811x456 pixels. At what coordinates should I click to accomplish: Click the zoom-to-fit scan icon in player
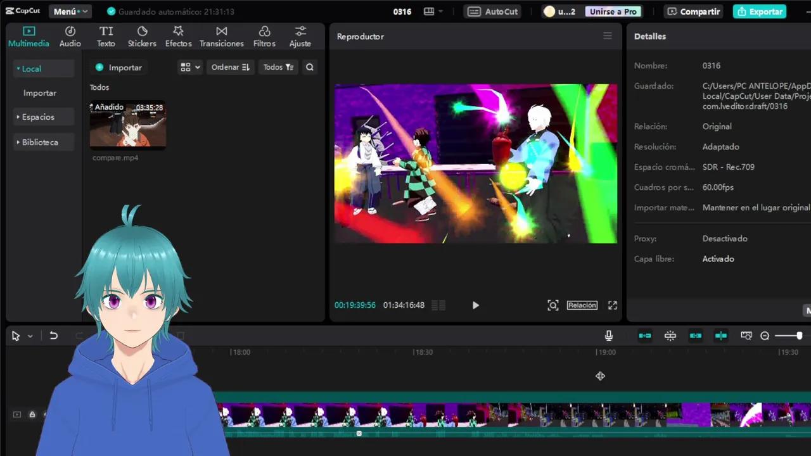[553, 305]
